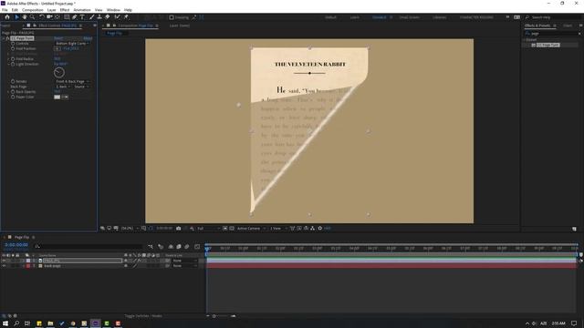584x328 pixels.
Task: Select the Small Screen workspace
Action: pos(410,17)
